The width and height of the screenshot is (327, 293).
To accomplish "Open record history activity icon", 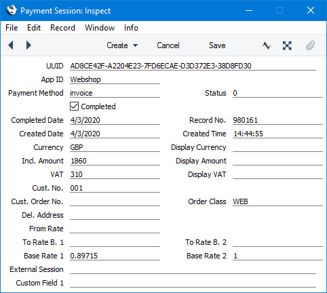I will 267,45.
